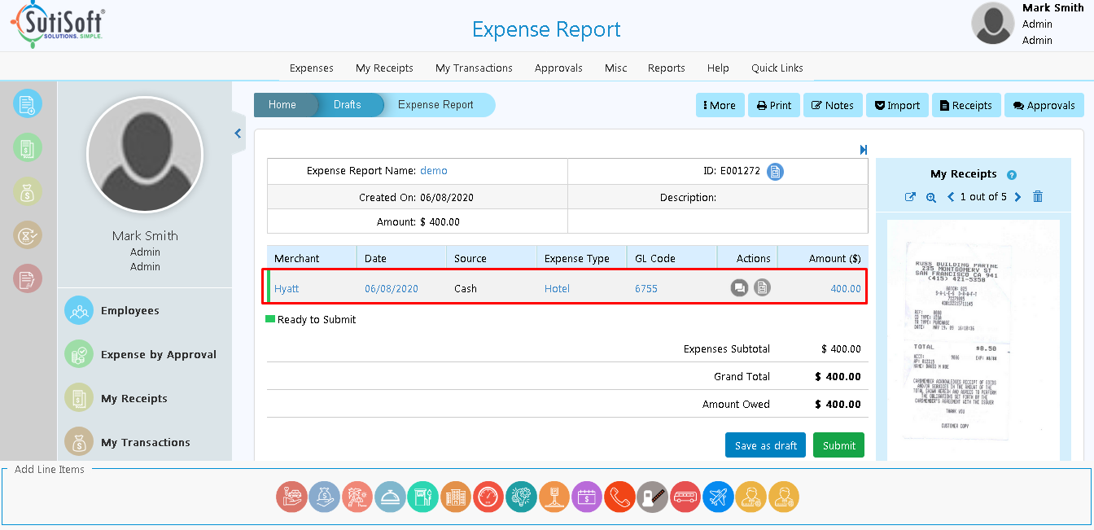Click the Hotel expense type link

(557, 289)
